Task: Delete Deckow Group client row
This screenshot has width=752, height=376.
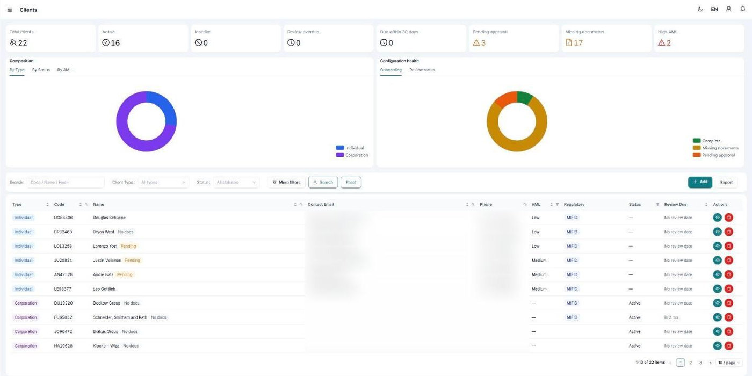Action: (x=728, y=303)
